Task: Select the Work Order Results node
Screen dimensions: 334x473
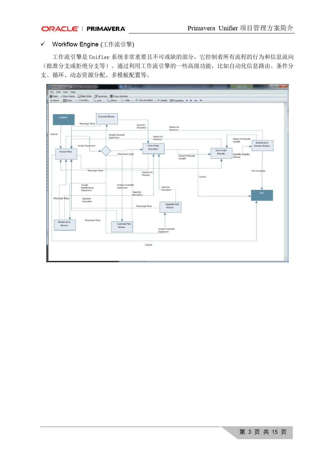Action: click(x=221, y=153)
